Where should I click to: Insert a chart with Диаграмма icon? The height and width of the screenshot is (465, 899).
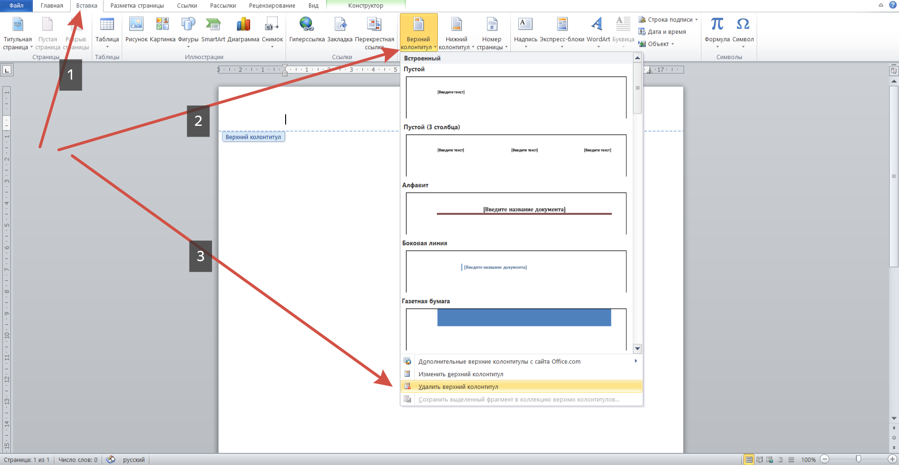(243, 24)
